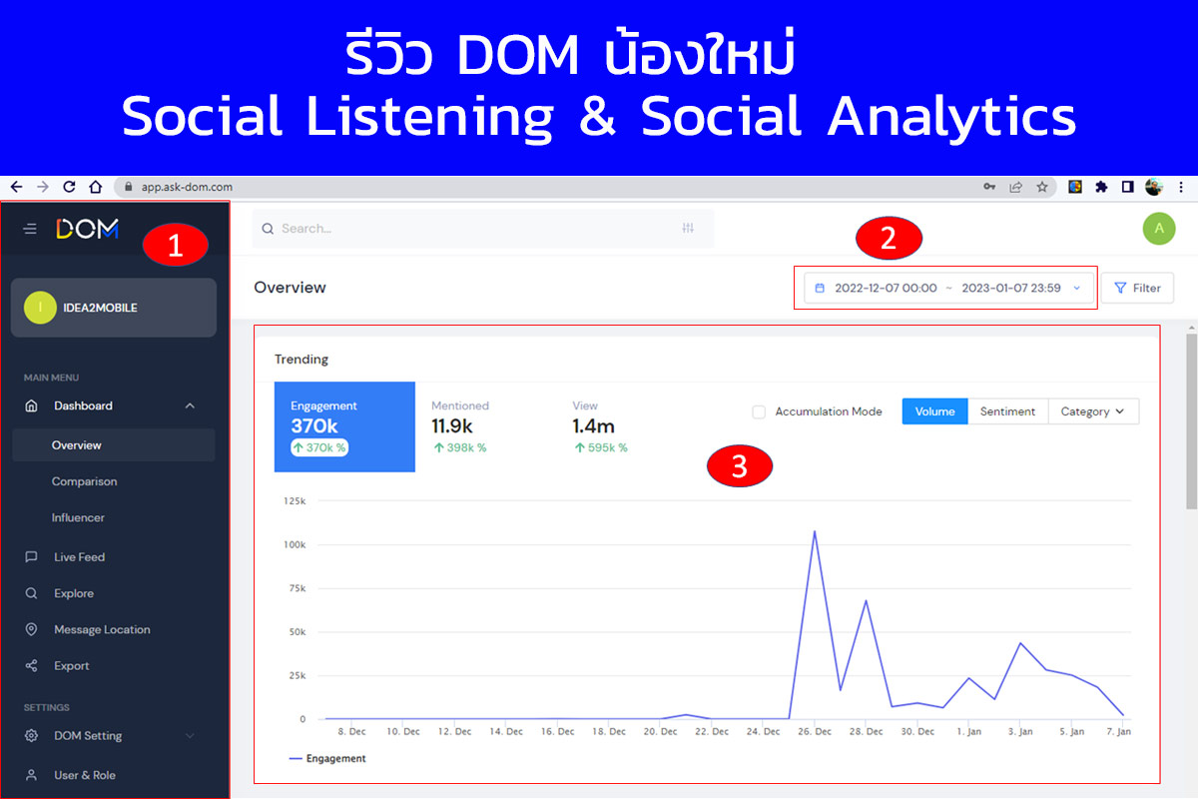Open the advanced search sliders icon
Viewport: 1198px width, 799px height.
click(x=688, y=229)
